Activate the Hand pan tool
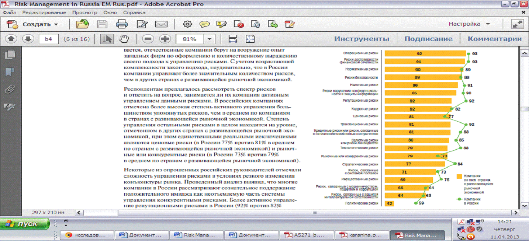 (x=124, y=39)
